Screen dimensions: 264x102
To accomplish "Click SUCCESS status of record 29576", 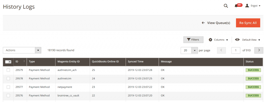I will (253, 96).
